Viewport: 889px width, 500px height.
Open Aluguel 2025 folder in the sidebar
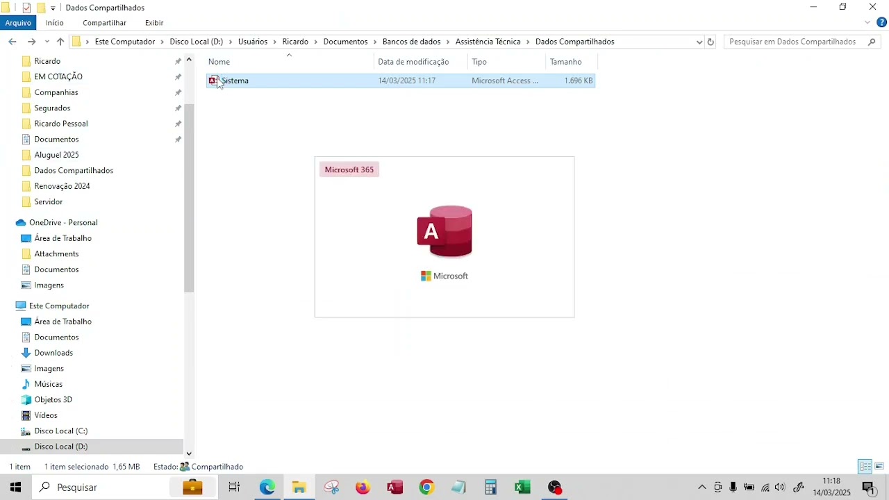56,155
